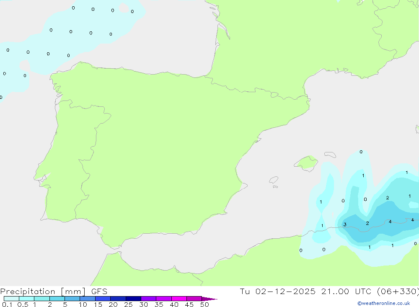Click the '50' legend scale label
This screenshot has width=419, height=307.
point(204,304)
